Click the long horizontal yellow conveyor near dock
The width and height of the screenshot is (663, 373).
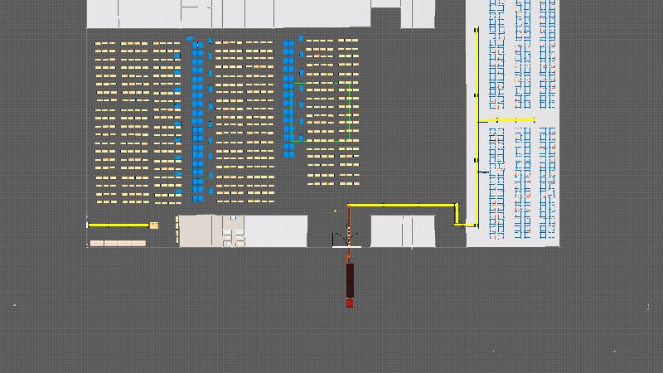pos(401,205)
